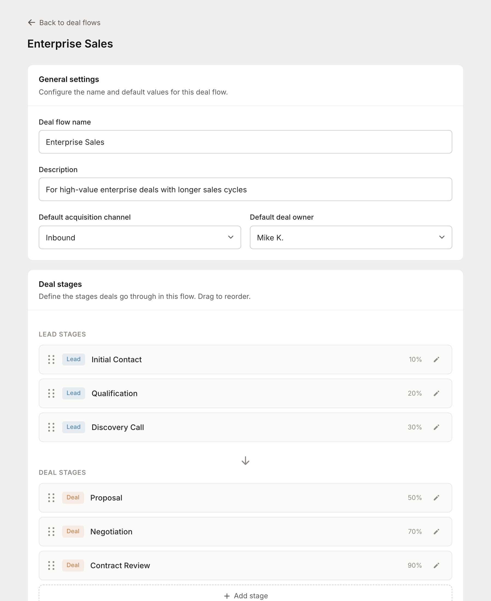Select the LEAD STAGES section header
Viewport: 491px width, 601px height.
(x=62, y=334)
